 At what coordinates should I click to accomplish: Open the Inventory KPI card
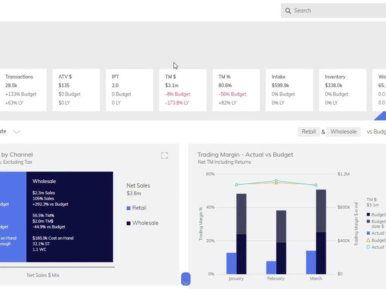(x=343, y=90)
